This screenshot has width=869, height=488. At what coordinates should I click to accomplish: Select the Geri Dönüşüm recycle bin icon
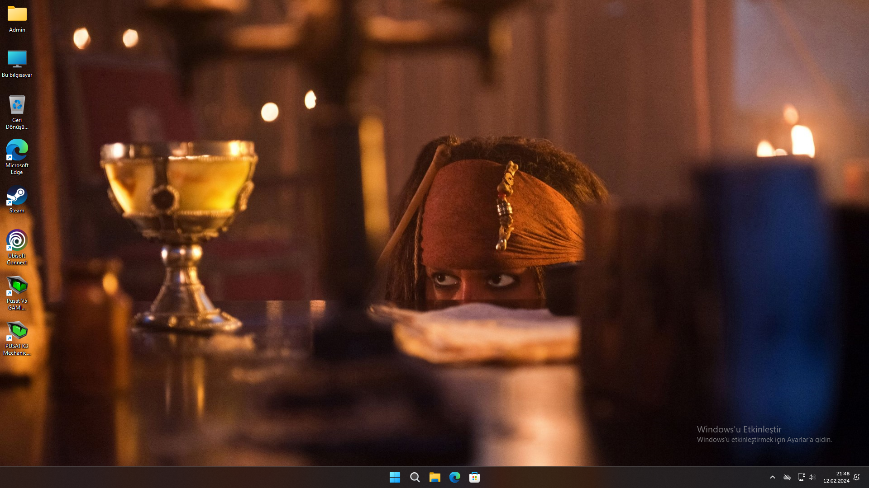click(17, 112)
